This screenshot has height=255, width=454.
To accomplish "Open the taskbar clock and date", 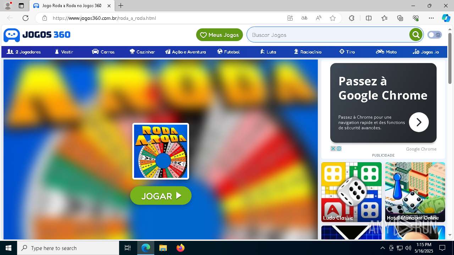I will [x=424, y=248].
